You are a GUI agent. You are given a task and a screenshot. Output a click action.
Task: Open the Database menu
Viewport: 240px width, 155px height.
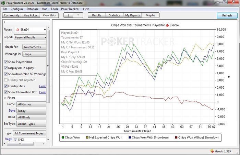pos(33,9)
